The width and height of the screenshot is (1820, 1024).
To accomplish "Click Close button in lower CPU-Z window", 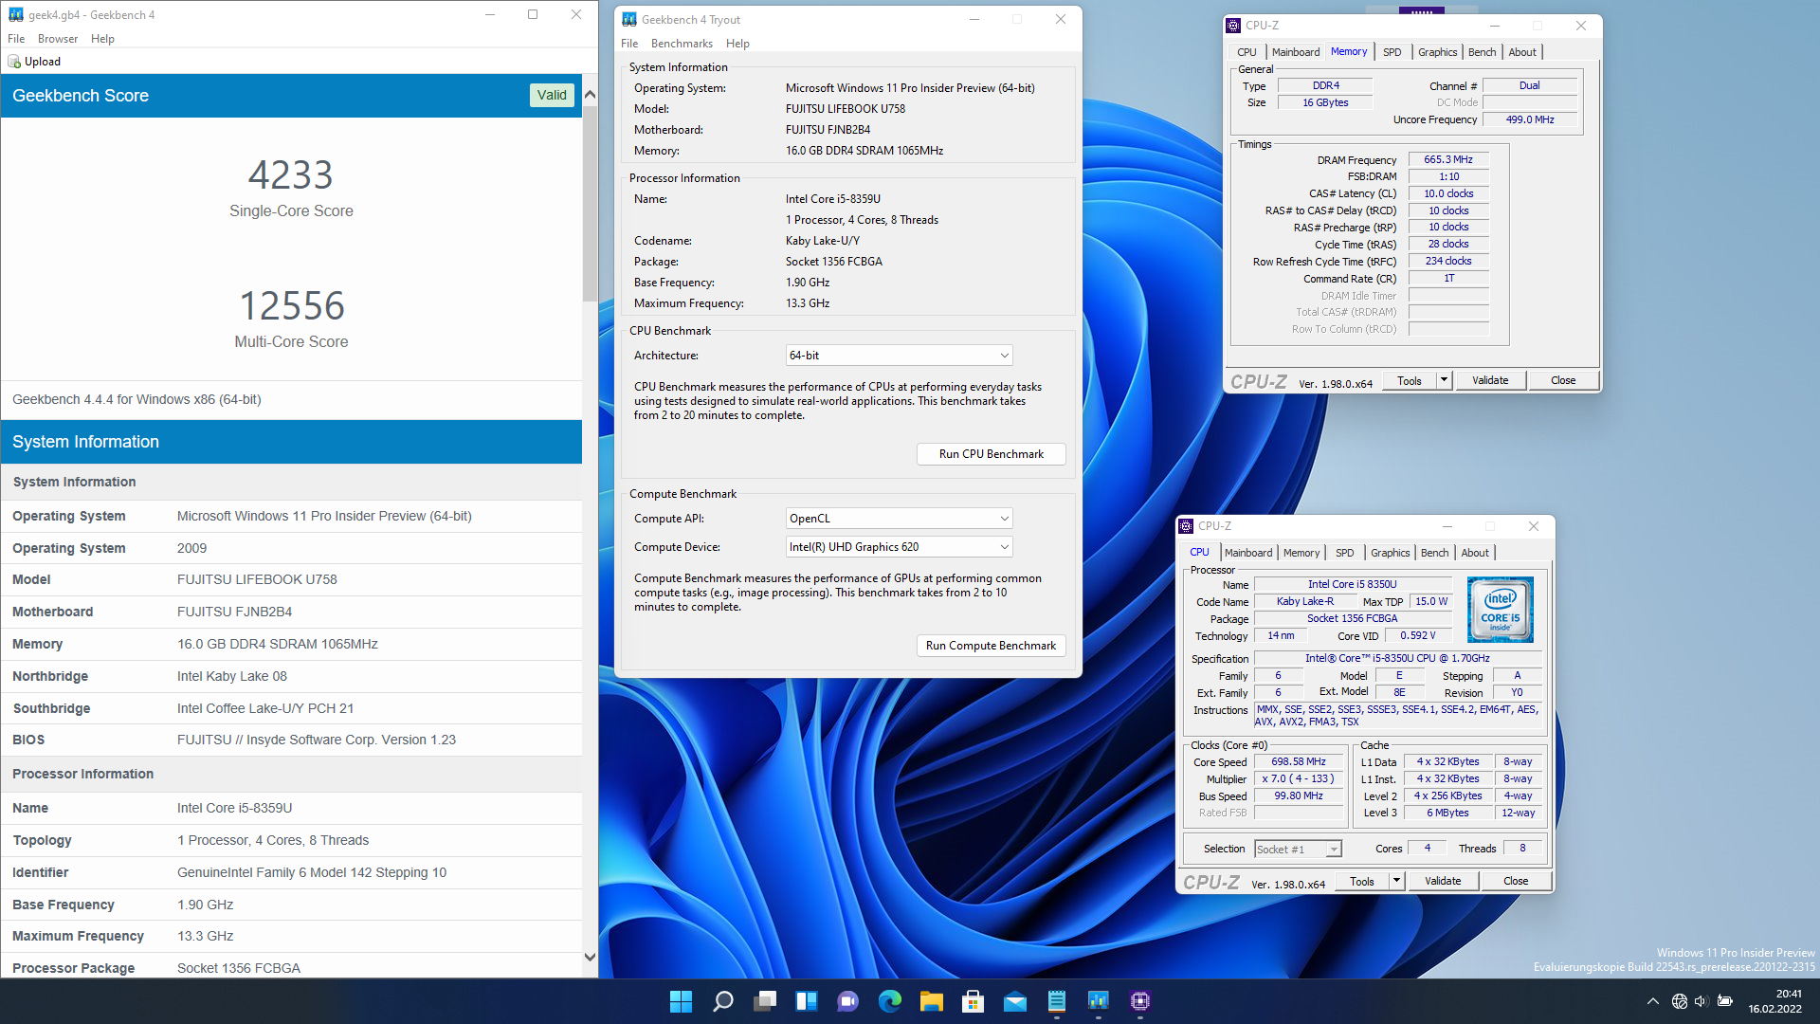I will tap(1516, 881).
